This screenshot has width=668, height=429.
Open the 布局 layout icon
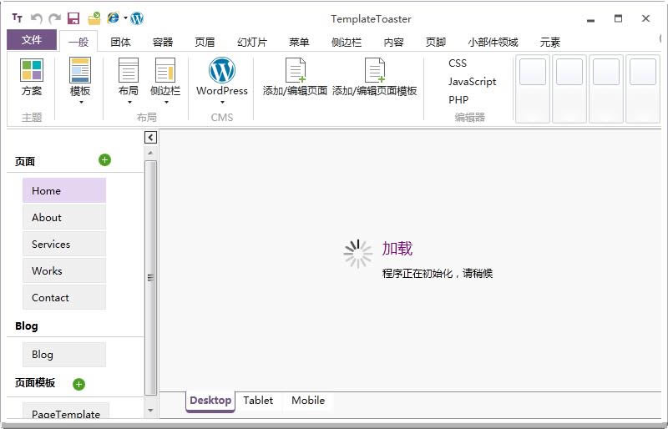[x=129, y=70]
